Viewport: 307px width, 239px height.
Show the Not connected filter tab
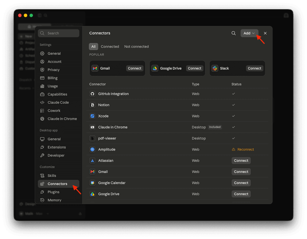click(x=137, y=47)
